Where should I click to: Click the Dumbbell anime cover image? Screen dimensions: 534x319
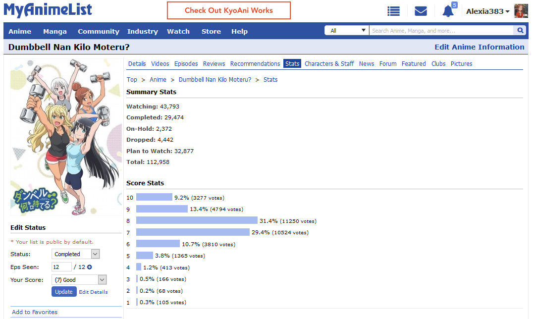click(66, 137)
